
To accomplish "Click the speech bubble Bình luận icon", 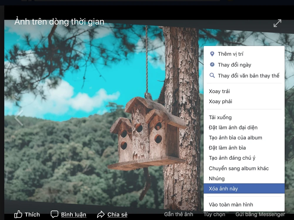I will point(54,214).
